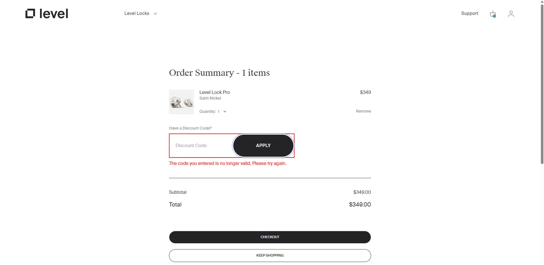
Task: Go to the Support page
Action: [x=470, y=13]
